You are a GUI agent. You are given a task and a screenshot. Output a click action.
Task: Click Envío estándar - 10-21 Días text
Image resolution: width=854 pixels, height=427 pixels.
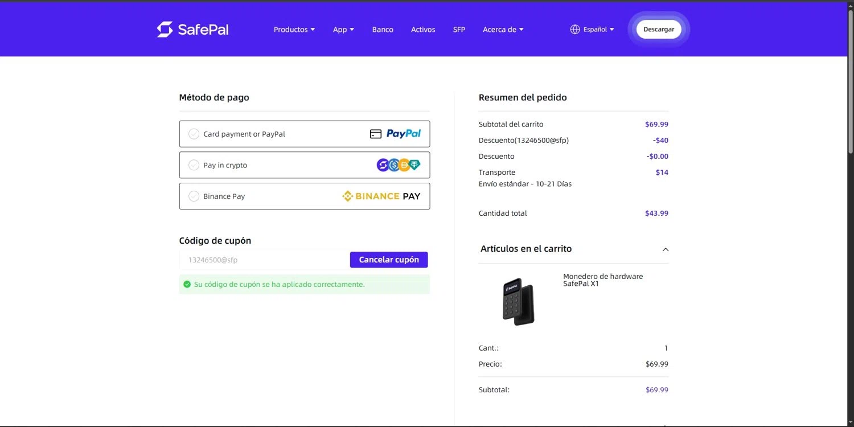[x=525, y=184]
